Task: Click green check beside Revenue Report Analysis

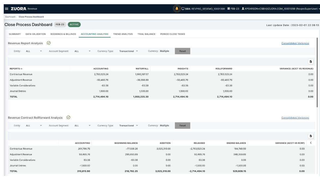Action: 49,43
